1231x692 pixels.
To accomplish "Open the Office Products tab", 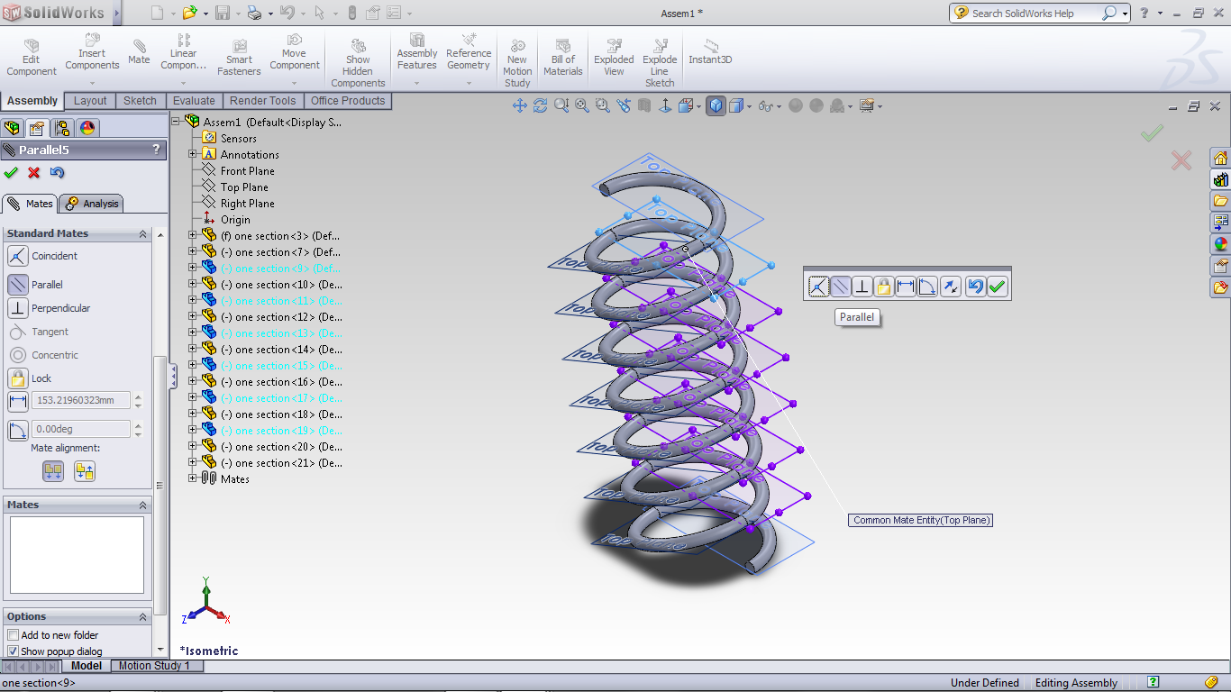I will coord(348,101).
